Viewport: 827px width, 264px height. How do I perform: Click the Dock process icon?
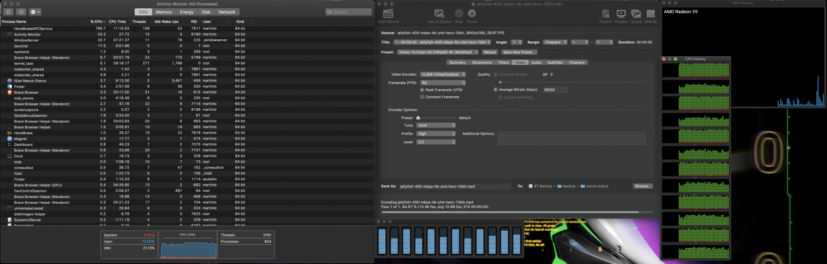pyautogui.click(x=10, y=156)
